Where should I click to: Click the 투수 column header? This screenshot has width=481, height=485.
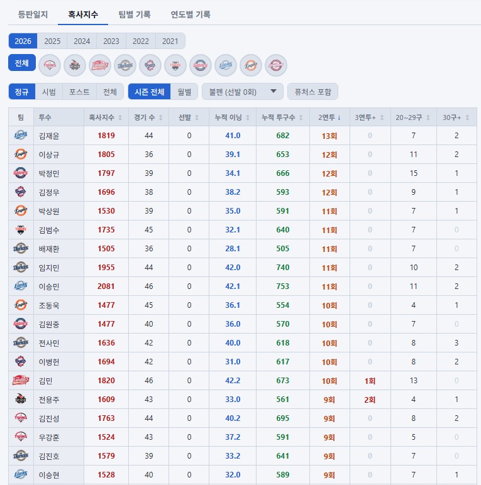[x=45, y=117]
